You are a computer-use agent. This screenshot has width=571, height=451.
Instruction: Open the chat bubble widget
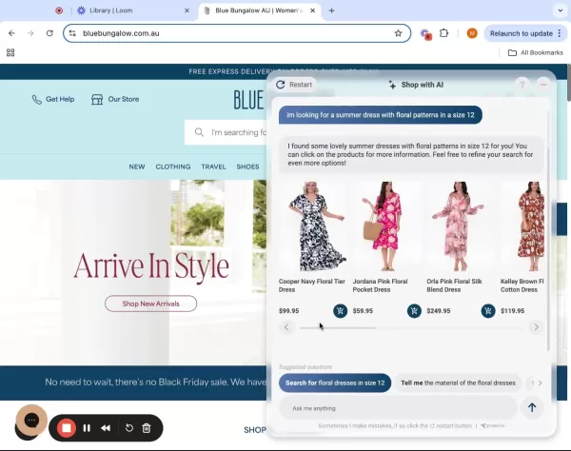coord(31,421)
